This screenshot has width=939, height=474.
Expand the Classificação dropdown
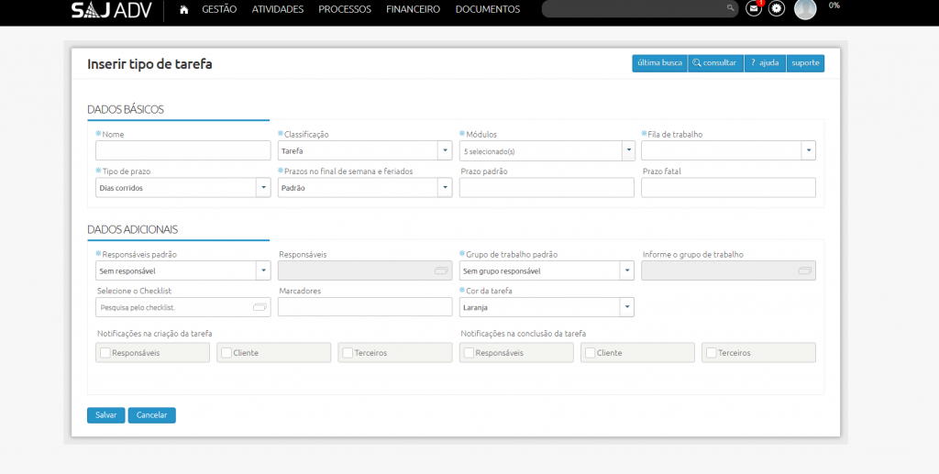(x=445, y=150)
